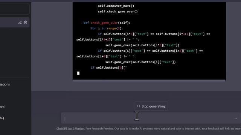The width and height of the screenshot is (241, 135).
Task: Click the sidebar item ending in 'ord'
Action: point(2,106)
